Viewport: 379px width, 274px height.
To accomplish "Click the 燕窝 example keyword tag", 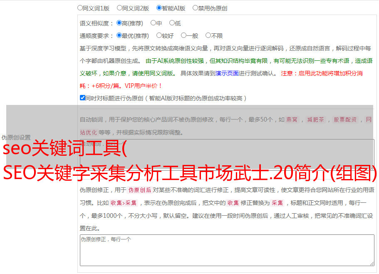I will pos(292,120).
